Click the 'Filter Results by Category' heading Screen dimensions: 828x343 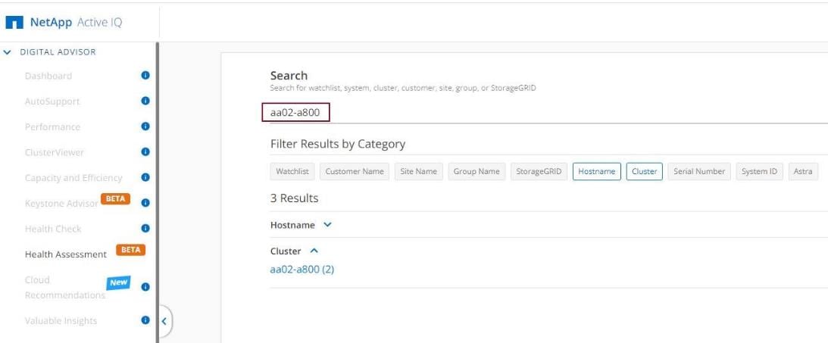[337, 144]
